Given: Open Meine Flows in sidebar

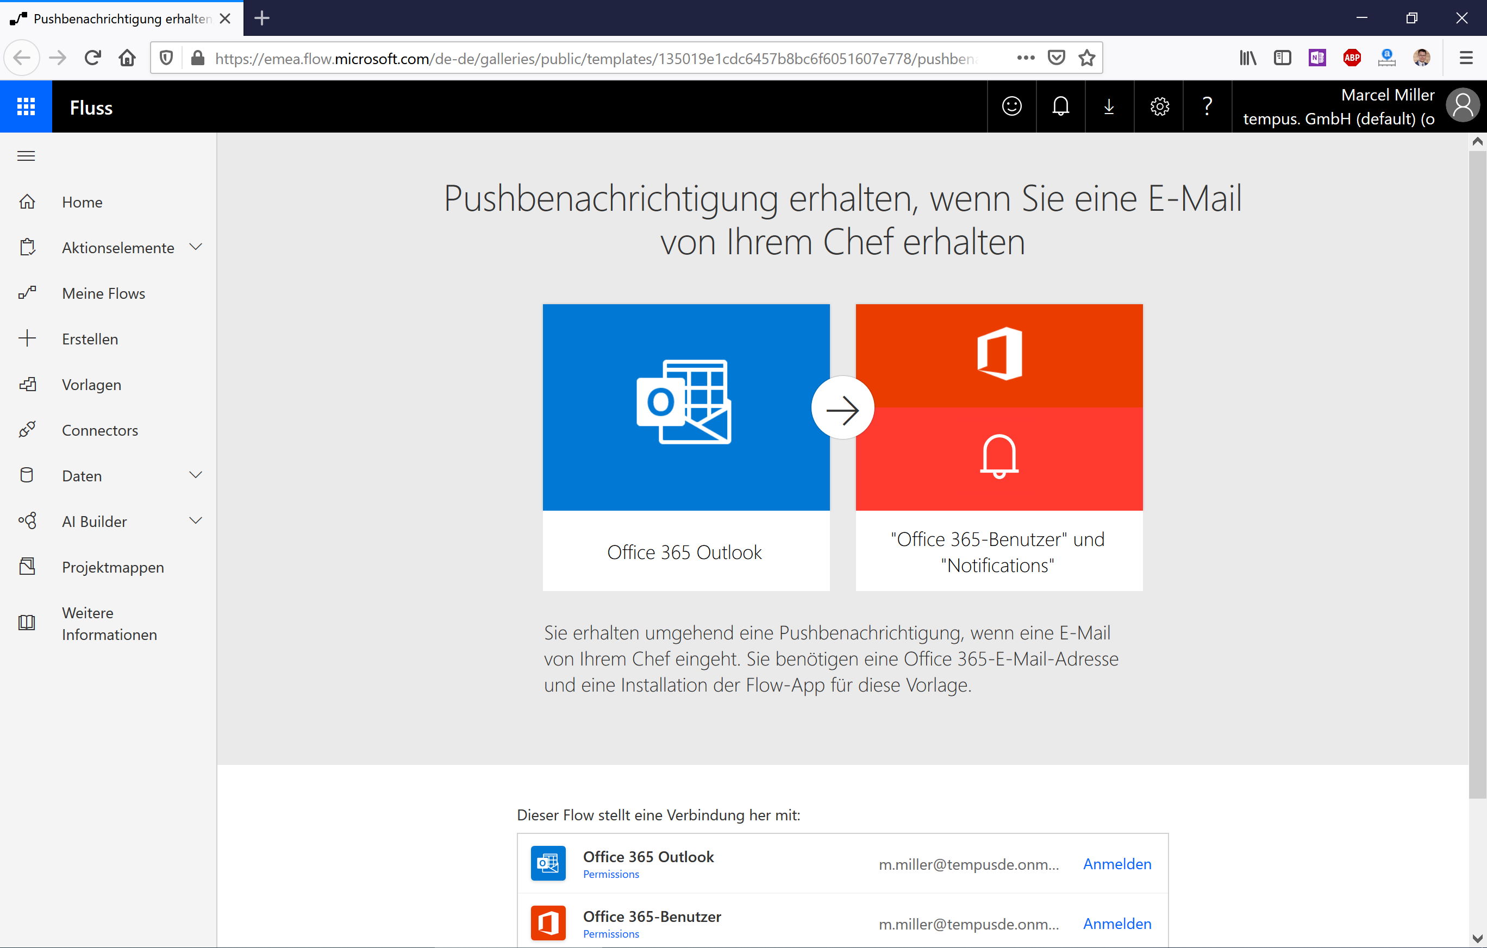Looking at the screenshot, I should [104, 293].
